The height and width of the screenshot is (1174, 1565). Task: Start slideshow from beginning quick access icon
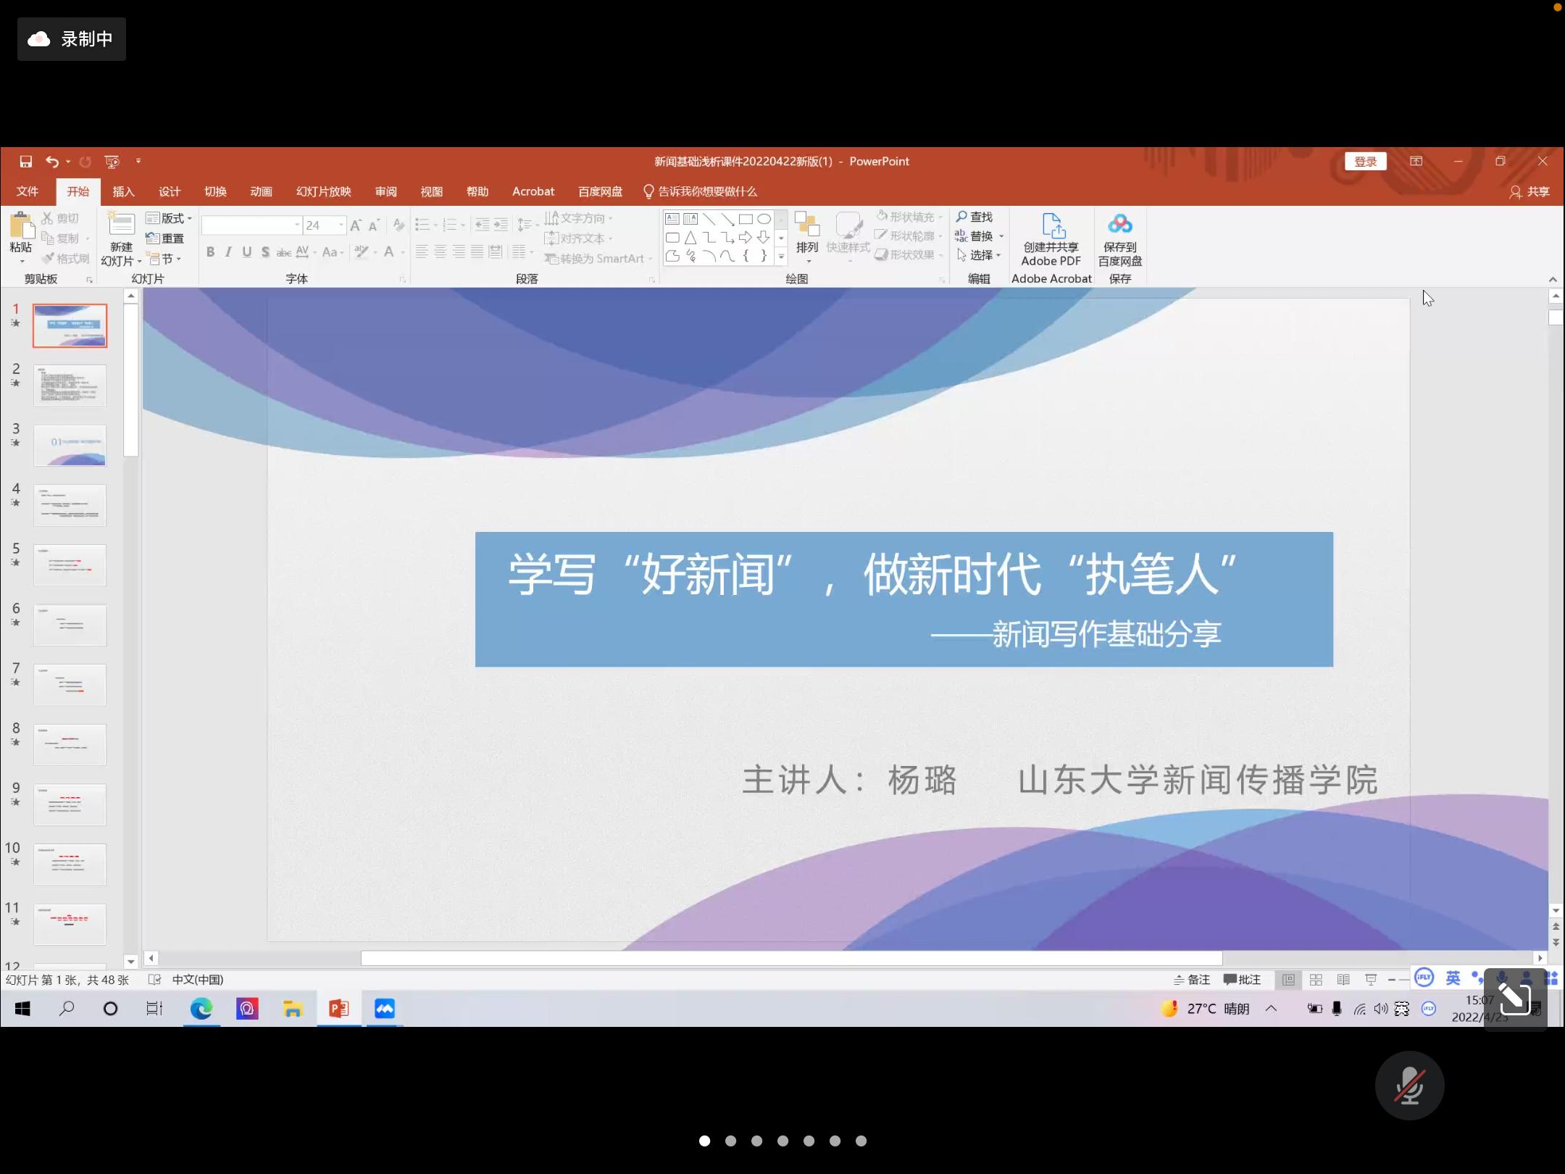[x=112, y=162]
